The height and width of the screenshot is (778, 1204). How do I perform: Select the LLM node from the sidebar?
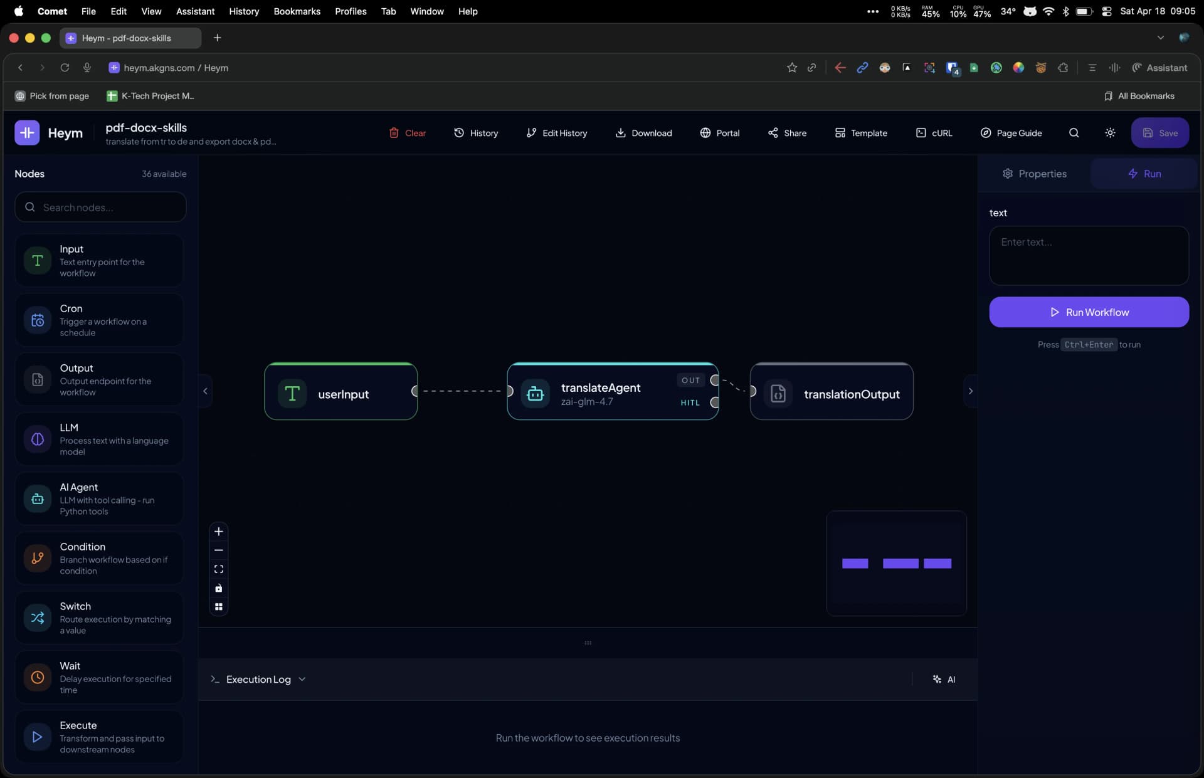pyautogui.click(x=99, y=439)
